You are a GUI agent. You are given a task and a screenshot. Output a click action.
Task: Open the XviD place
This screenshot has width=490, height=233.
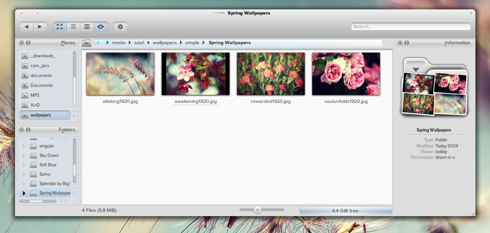tap(45, 105)
